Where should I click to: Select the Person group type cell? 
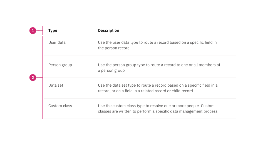click(60, 65)
